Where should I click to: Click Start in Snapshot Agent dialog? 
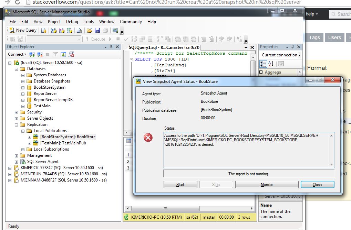click(x=180, y=185)
